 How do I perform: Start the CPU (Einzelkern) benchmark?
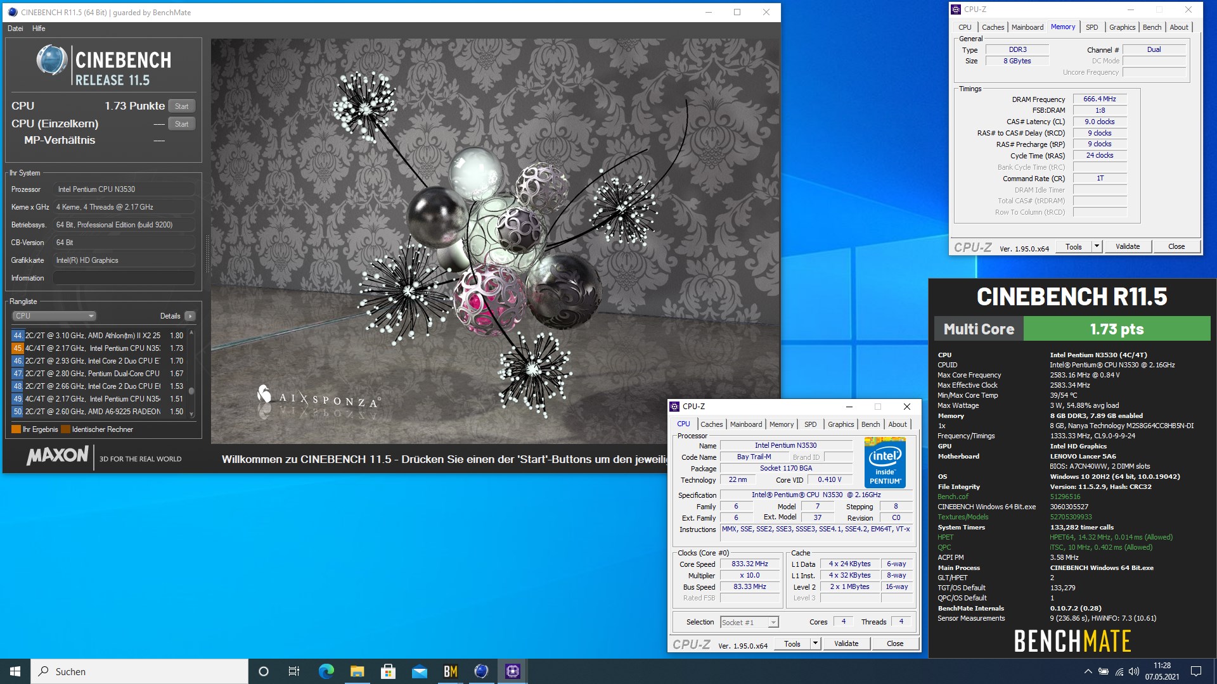[x=181, y=123]
